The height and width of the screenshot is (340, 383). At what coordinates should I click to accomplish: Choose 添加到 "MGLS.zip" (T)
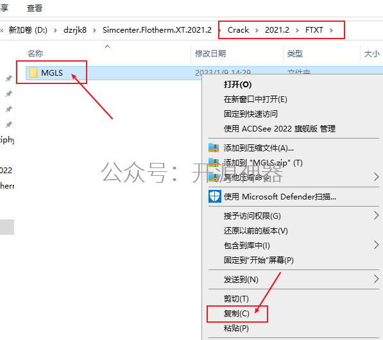pyautogui.click(x=263, y=163)
